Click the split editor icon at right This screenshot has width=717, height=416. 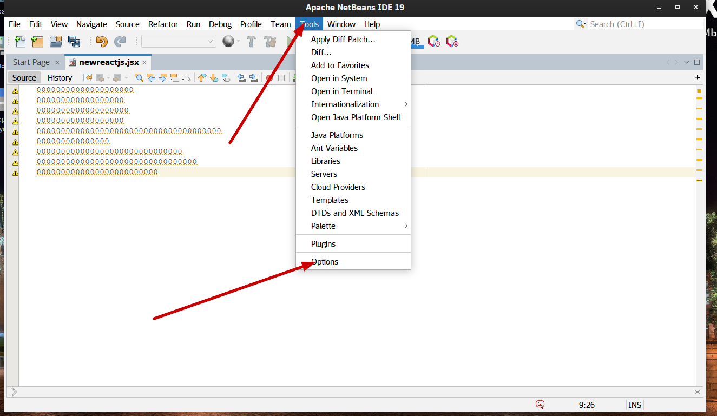coord(698,78)
